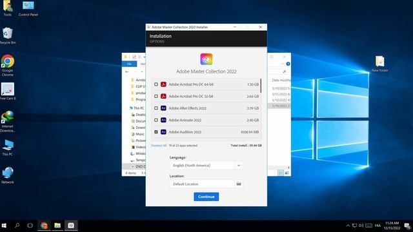Click 'Adobe Animate 2022' label
Screen dimensions: 413x232
coord(185,120)
